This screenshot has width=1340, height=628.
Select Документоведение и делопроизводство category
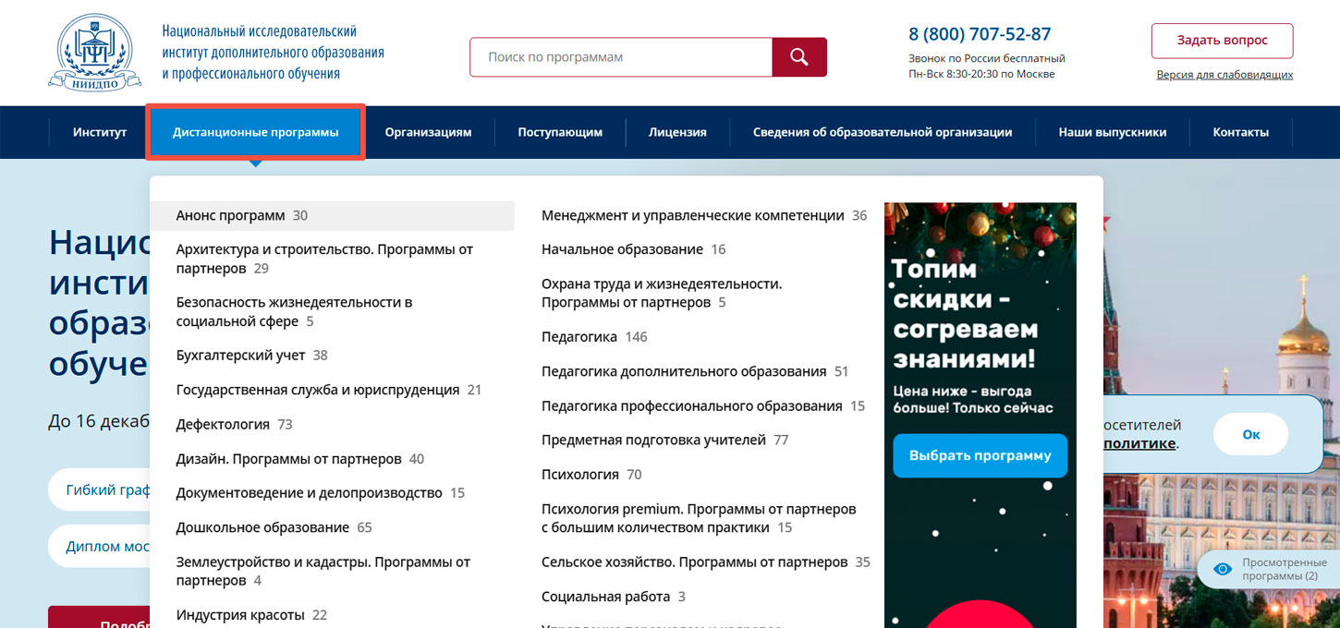321,493
